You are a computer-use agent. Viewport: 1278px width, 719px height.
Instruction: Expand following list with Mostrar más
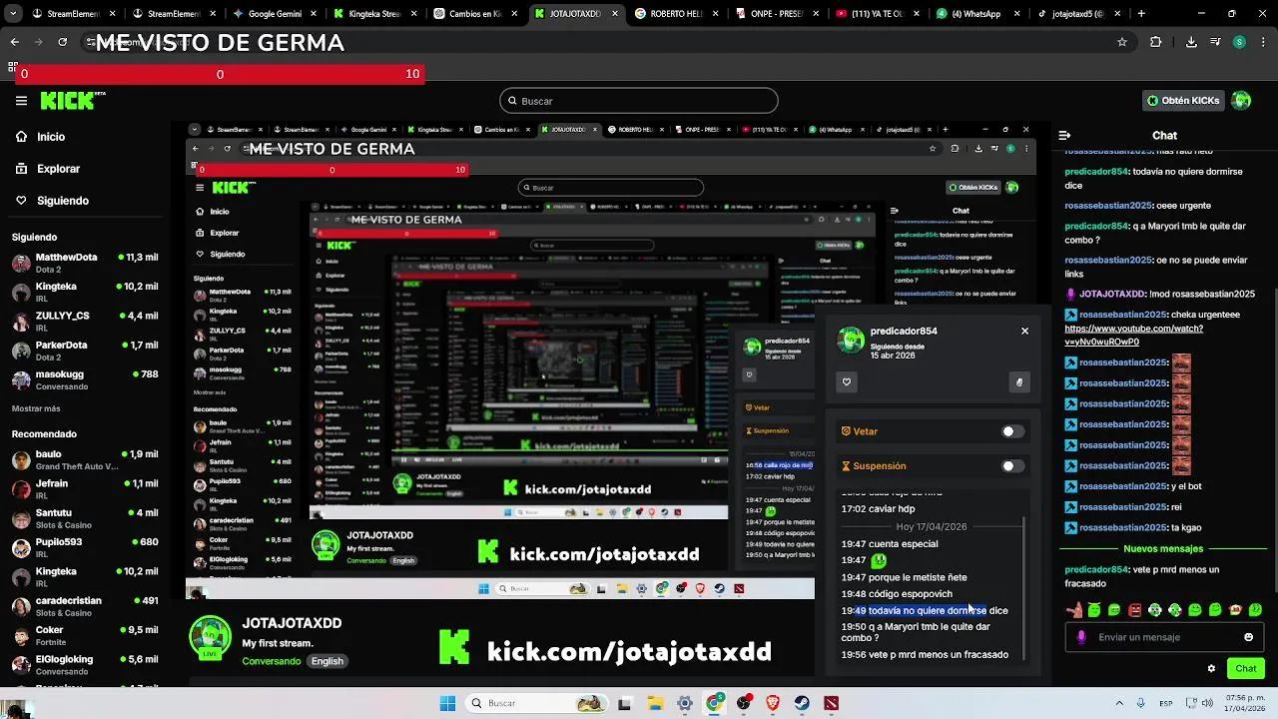pos(36,408)
